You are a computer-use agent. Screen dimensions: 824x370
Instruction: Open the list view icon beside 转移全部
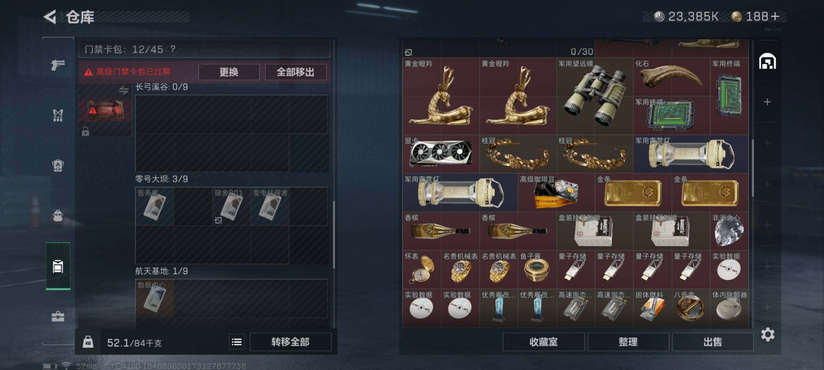237,342
